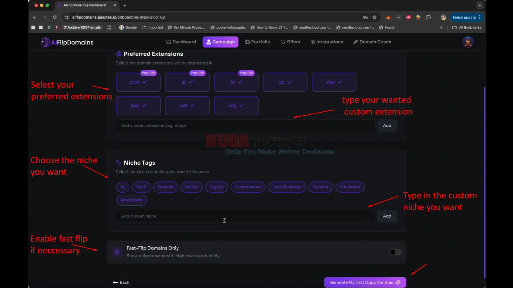Image resolution: width=513 pixels, height=288 pixels.
Task: Click Add next to custom extension
Action: [387, 125]
